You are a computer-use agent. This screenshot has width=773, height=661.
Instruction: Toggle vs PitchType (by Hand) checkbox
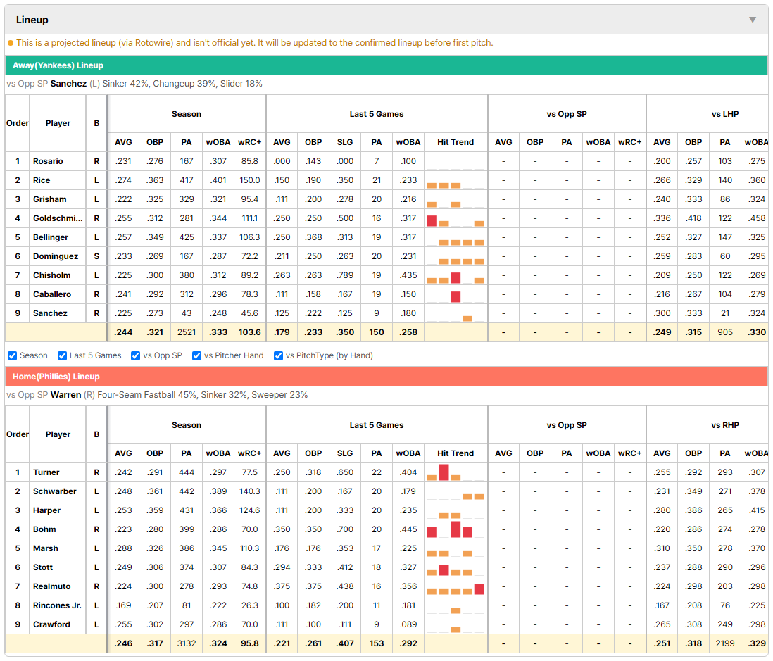[x=279, y=356]
